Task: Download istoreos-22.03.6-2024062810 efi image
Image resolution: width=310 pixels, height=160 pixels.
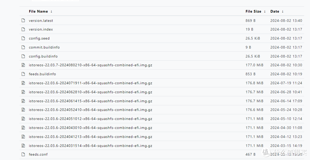Action: click(90, 92)
